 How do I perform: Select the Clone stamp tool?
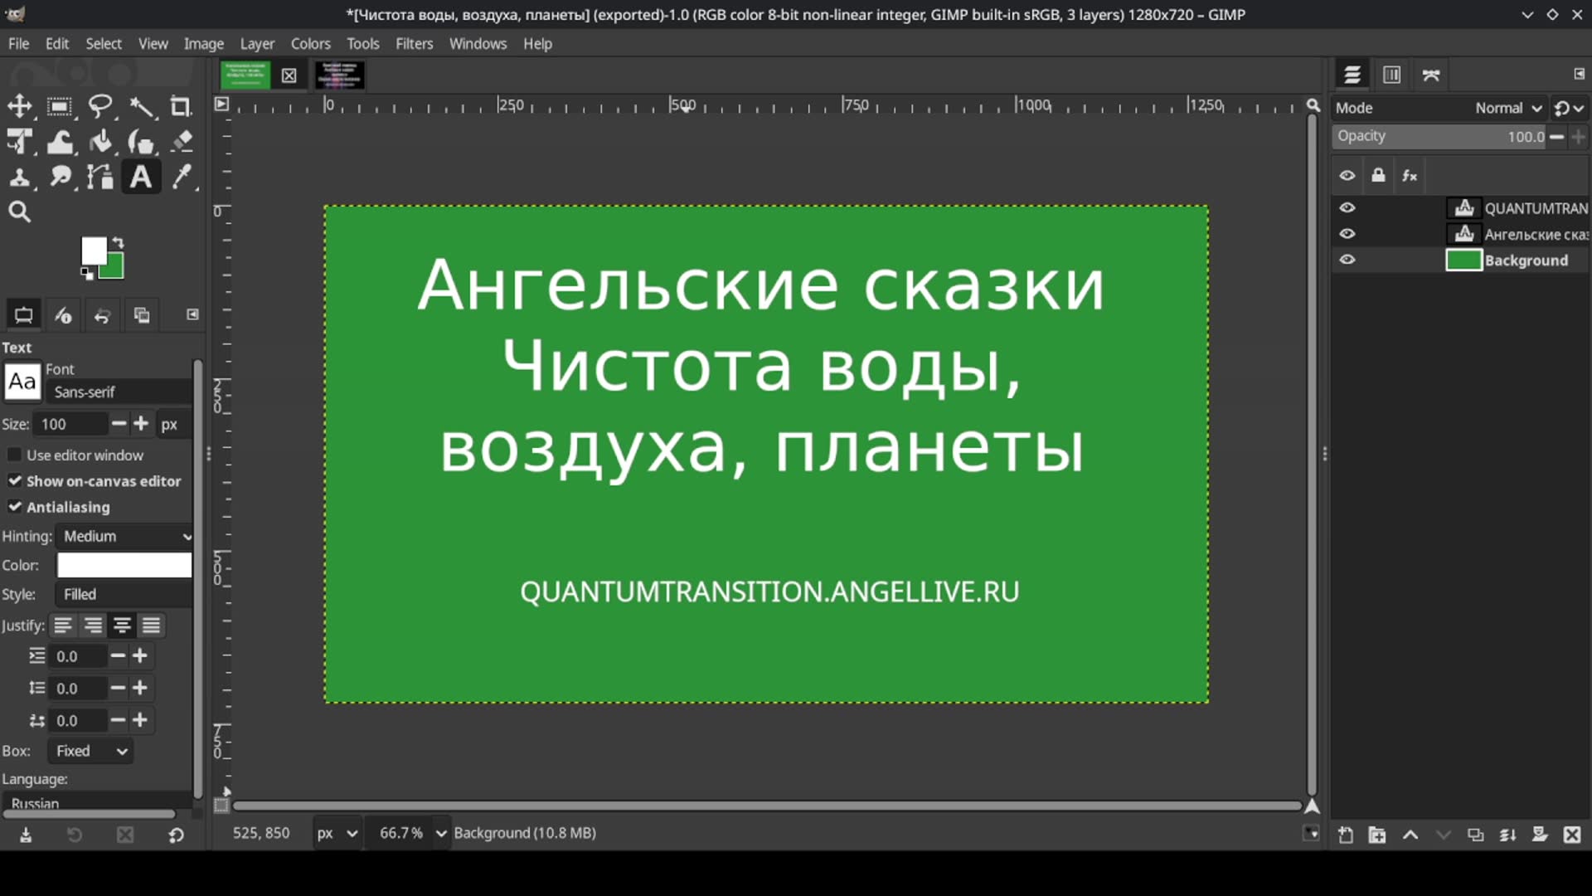point(19,177)
